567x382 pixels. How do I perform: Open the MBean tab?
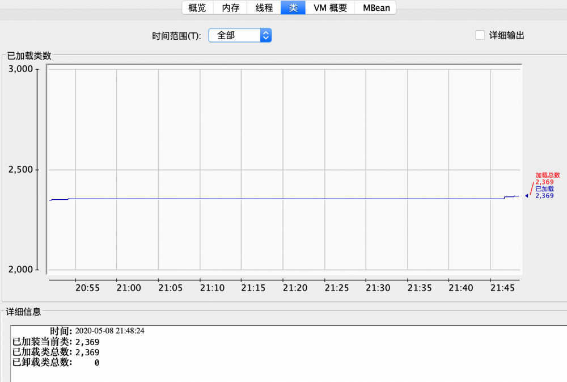coord(374,7)
